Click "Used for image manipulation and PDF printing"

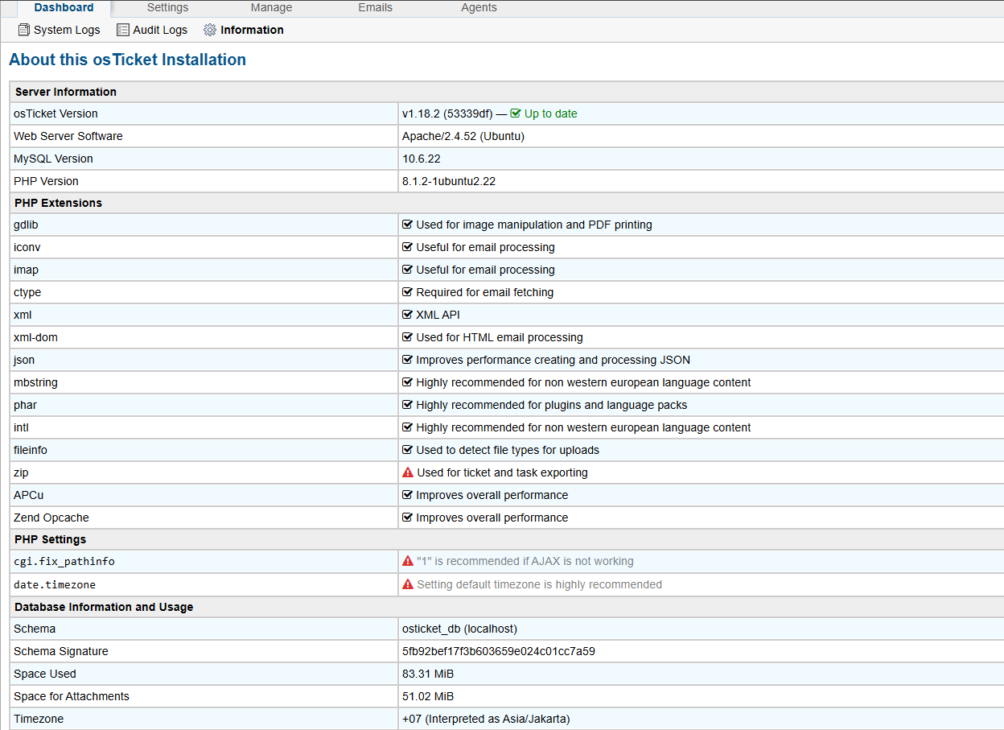coord(534,225)
